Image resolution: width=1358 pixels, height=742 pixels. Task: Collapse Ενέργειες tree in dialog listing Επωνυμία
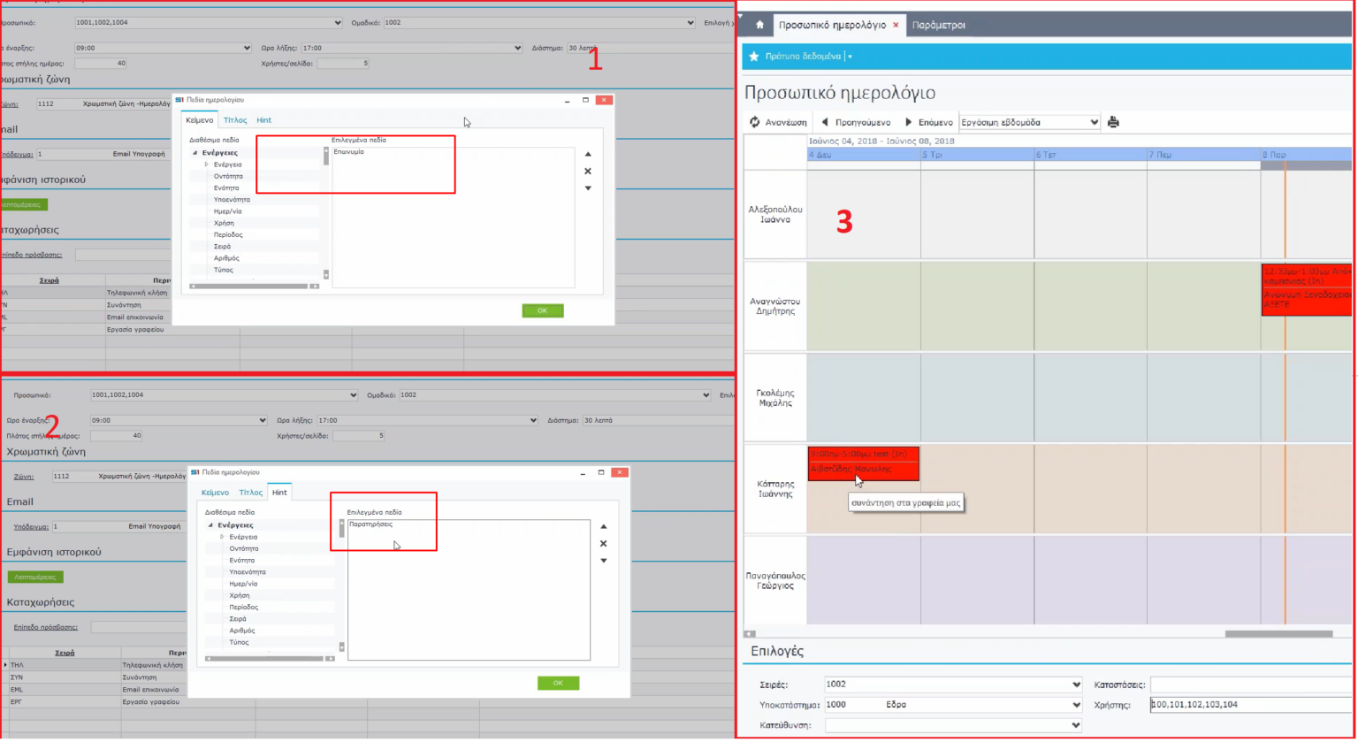pos(195,153)
